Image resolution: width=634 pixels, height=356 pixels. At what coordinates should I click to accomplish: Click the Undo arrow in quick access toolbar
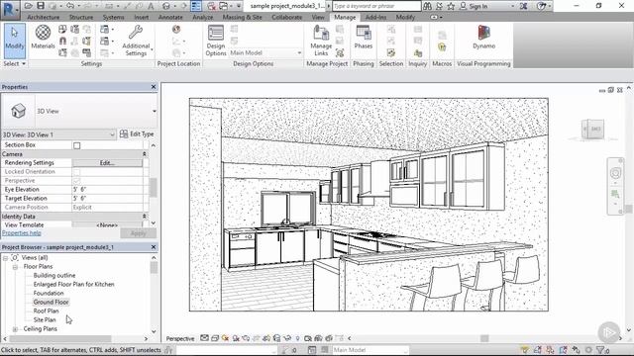(70, 6)
